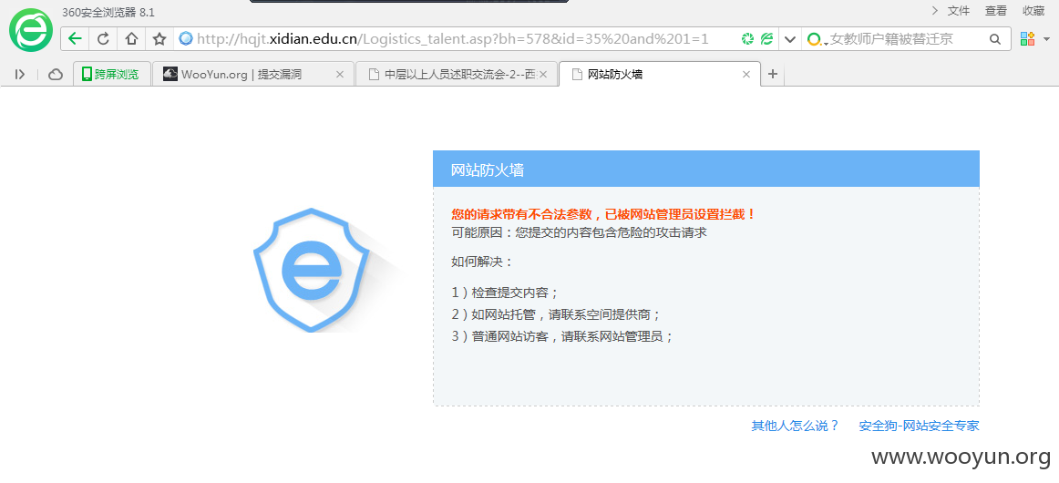Open the colorful extensions grid icon
Image resolution: width=1059 pixels, height=483 pixels.
pyautogui.click(x=1027, y=39)
